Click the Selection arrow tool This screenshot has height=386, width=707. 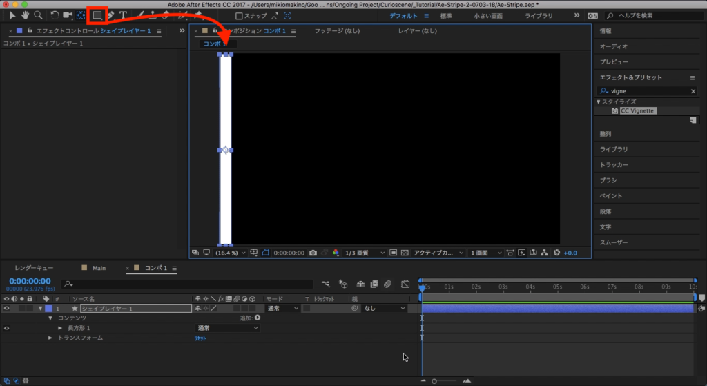pos(13,15)
